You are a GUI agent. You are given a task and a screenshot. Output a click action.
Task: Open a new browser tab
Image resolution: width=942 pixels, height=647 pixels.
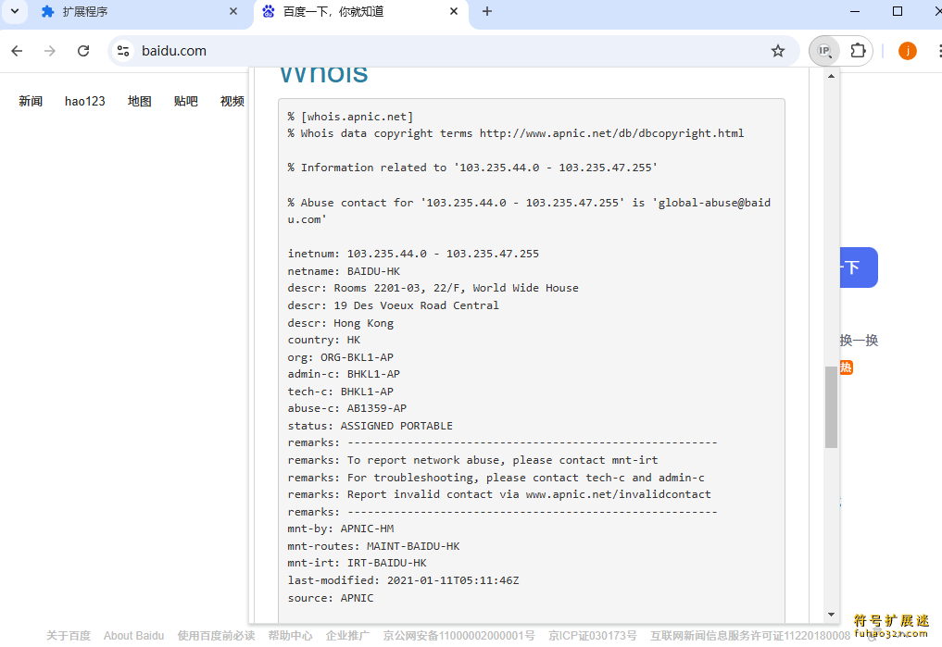pyautogui.click(x=486, y=11)
